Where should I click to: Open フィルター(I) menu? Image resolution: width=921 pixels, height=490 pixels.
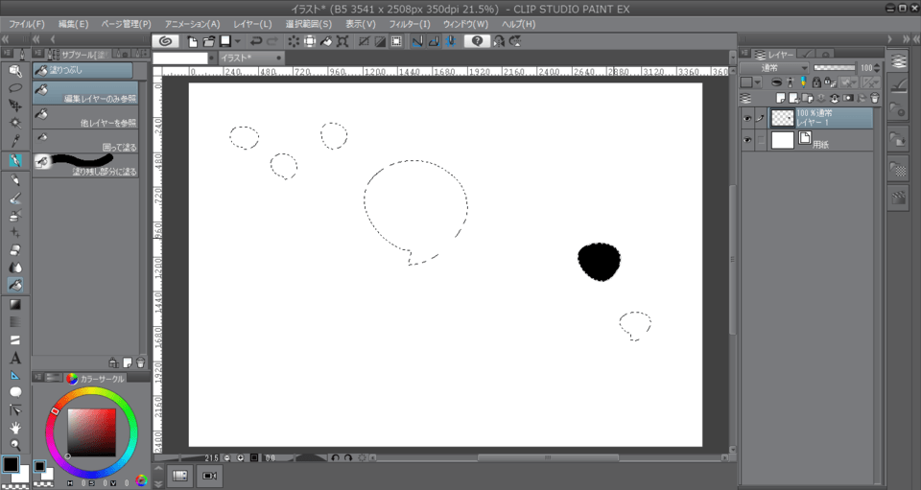click(410, 24)
